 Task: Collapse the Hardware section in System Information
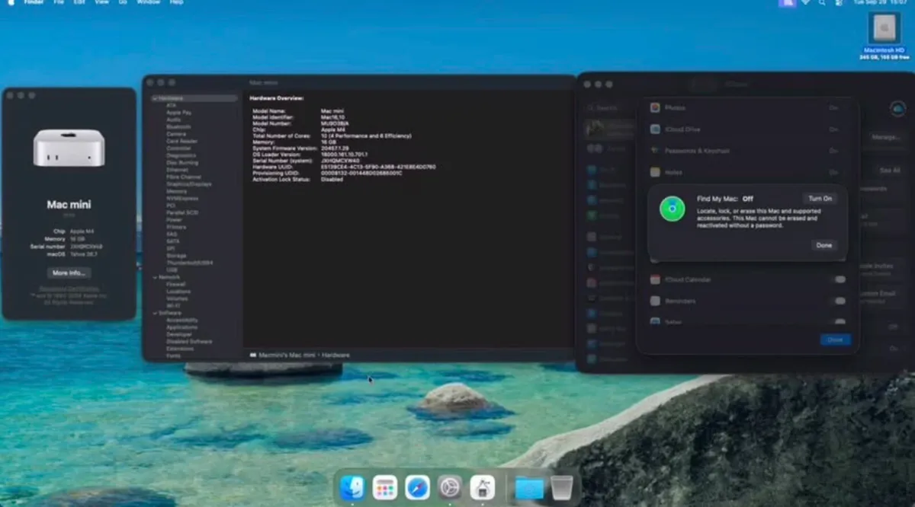pyautogui.click(x=156, y=98)
